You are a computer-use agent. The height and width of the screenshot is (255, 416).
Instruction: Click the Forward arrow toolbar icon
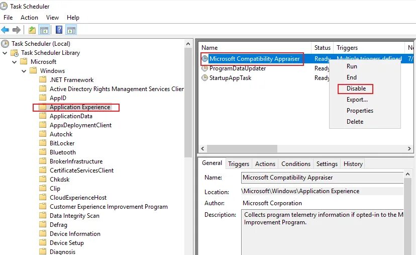click(17, 30)
